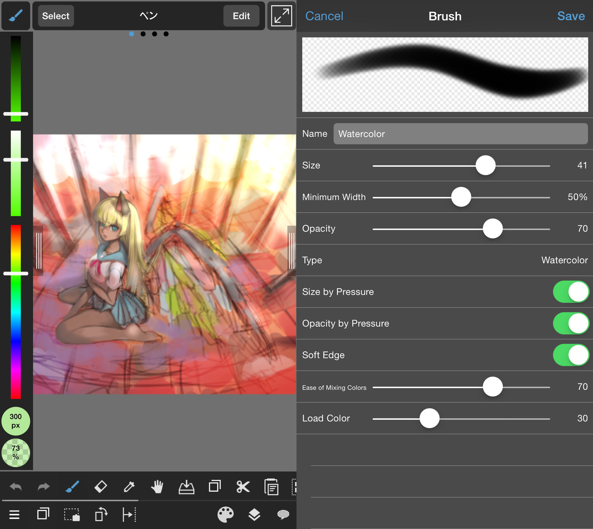
Task: Expand canvas to fullscreen
Action: click(x=282, y=16)
